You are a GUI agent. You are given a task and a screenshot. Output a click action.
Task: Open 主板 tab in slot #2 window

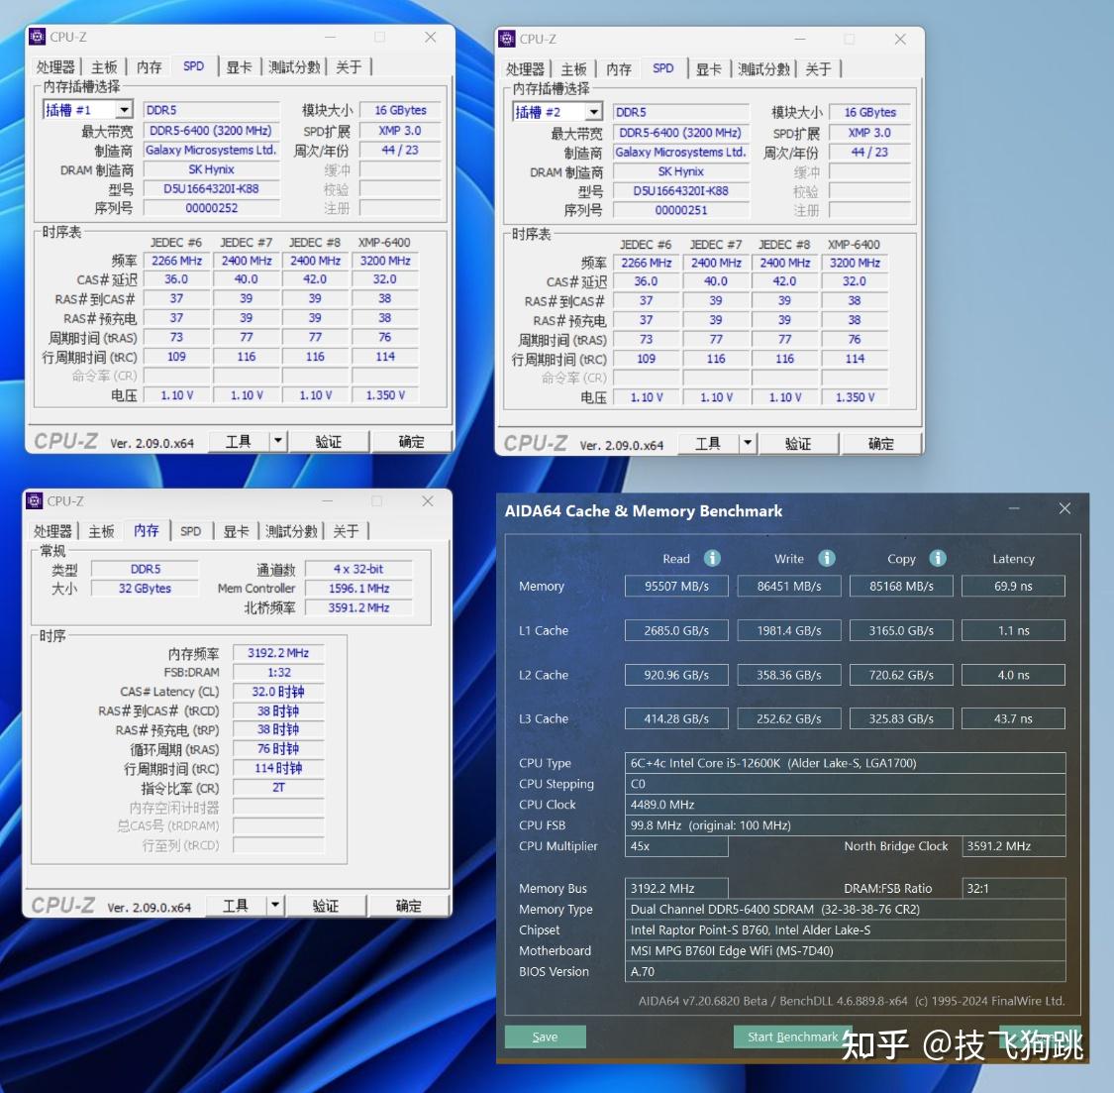(573, 69)
